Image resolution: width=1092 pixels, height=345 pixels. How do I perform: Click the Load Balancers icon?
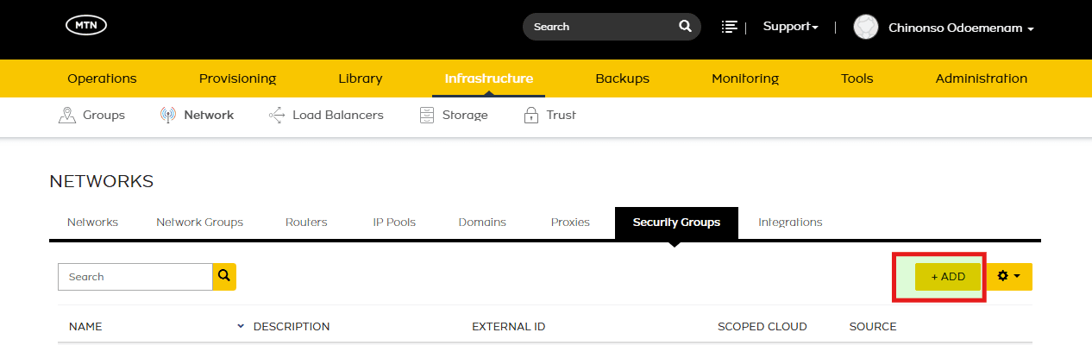click(x=277, y=115)
